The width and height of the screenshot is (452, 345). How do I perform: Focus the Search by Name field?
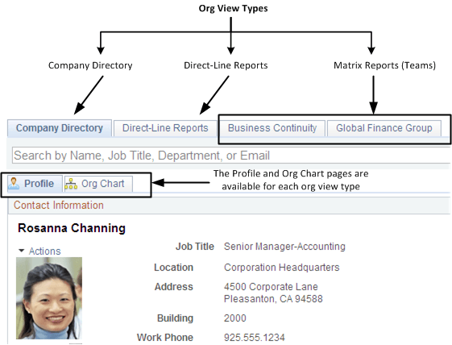231,156
